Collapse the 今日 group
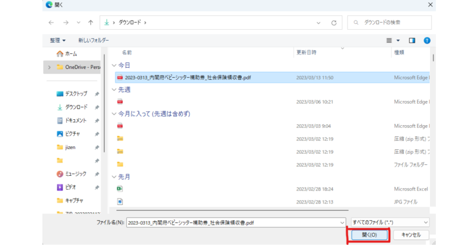 point(114,66)
